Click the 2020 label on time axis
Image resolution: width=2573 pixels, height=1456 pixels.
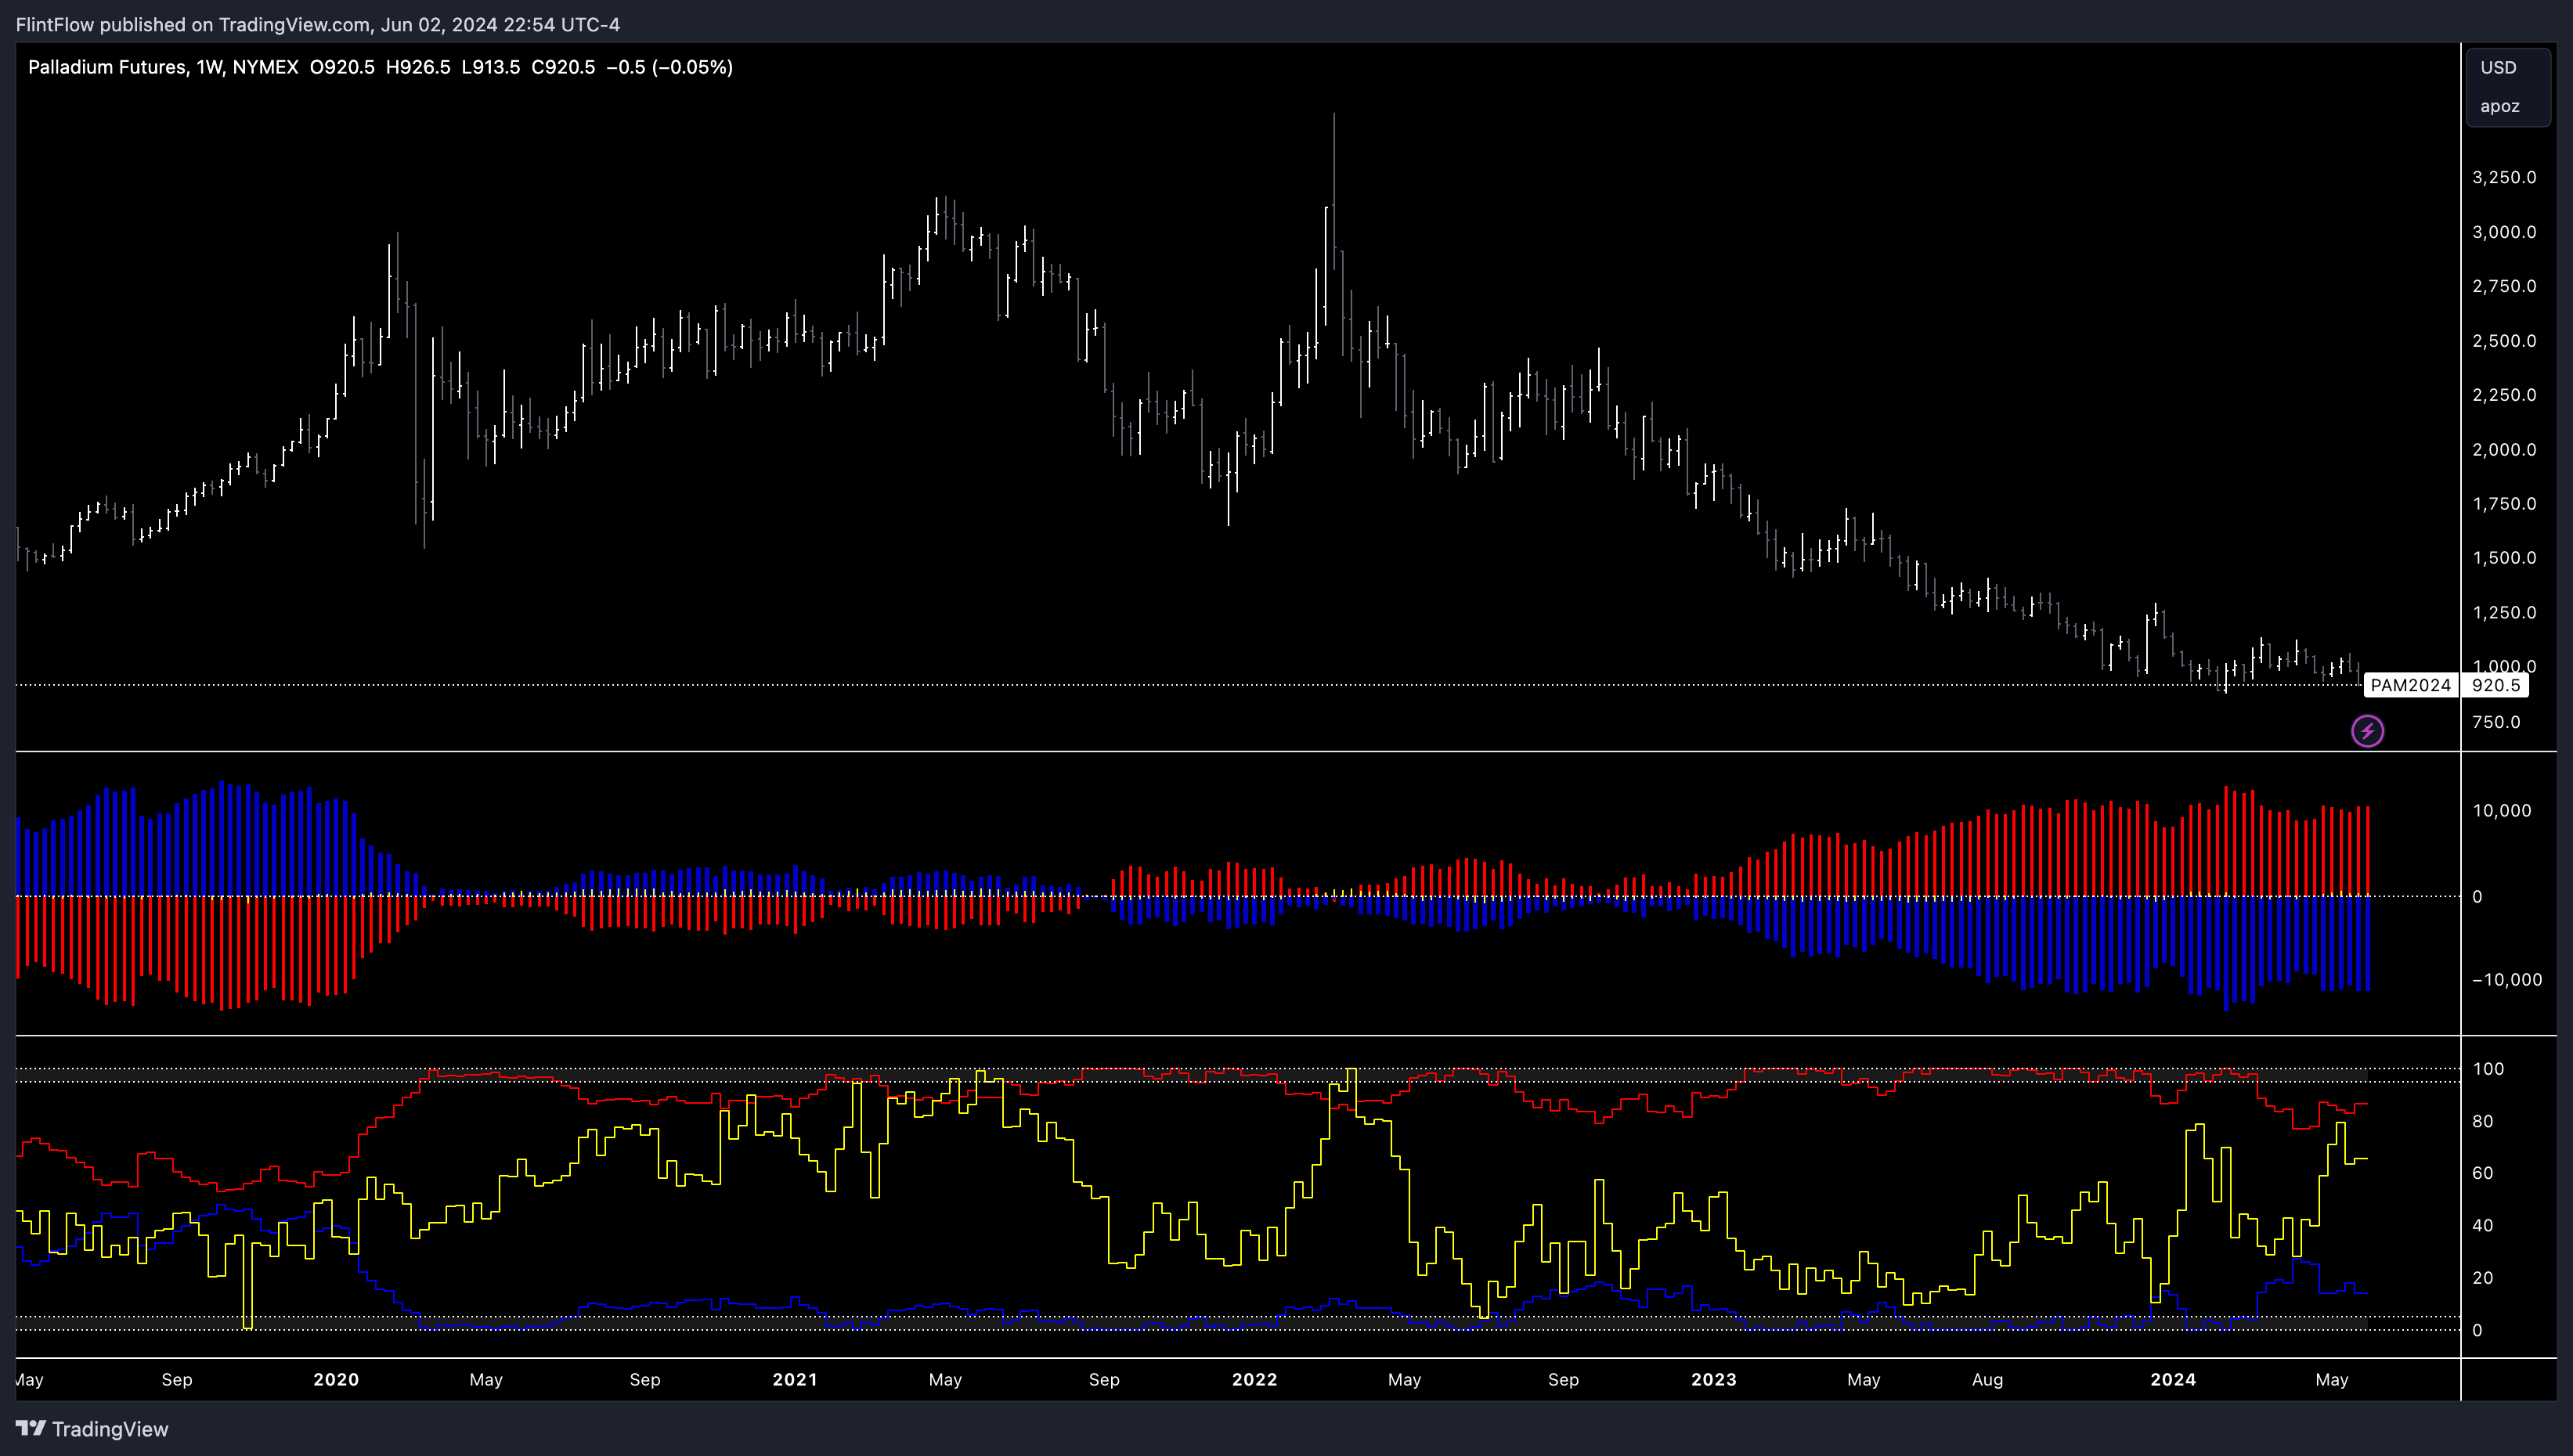pos(336,1379)
